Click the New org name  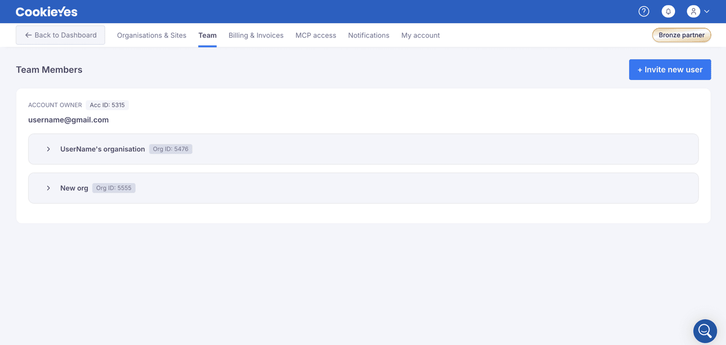pyautogui.click(x=74, y=188)
